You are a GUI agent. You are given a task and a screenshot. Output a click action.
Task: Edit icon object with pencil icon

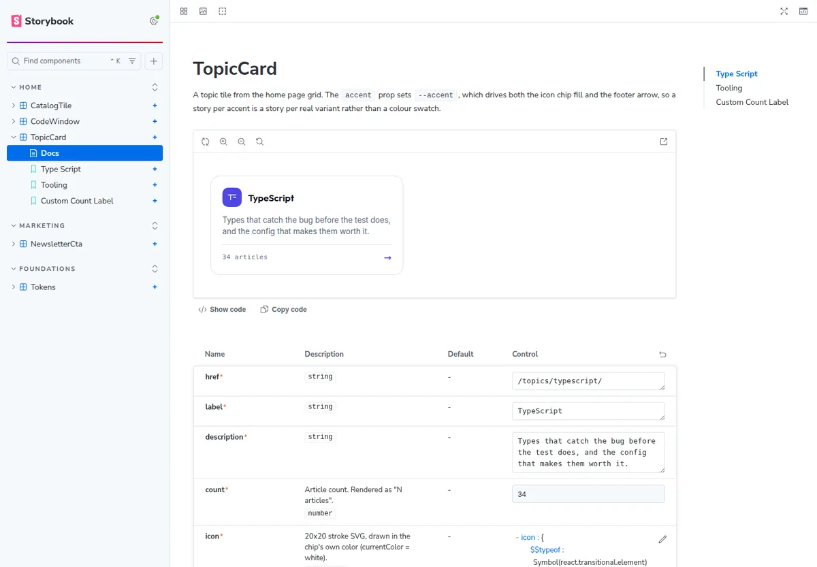(662, 539)
